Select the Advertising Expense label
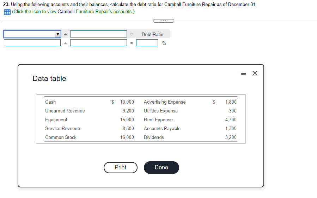 pos(165,102)
